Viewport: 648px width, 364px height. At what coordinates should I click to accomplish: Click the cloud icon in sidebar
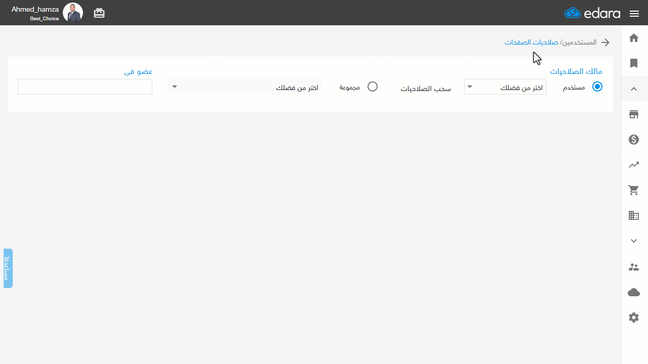(634, 292)
